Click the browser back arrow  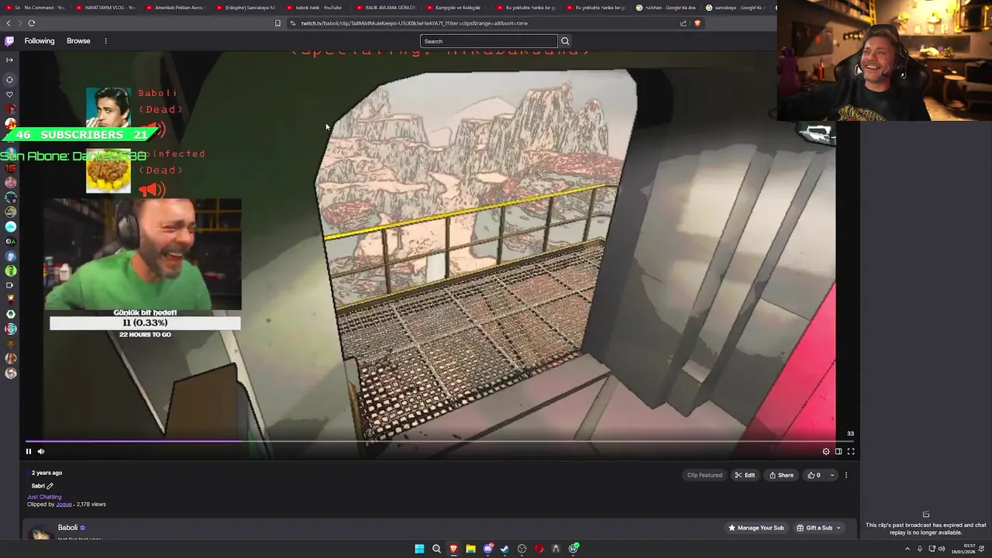(x=9, y=23)
